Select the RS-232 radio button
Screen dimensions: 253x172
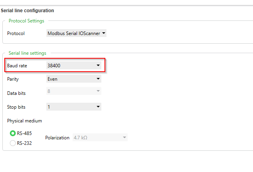point(13,143)
